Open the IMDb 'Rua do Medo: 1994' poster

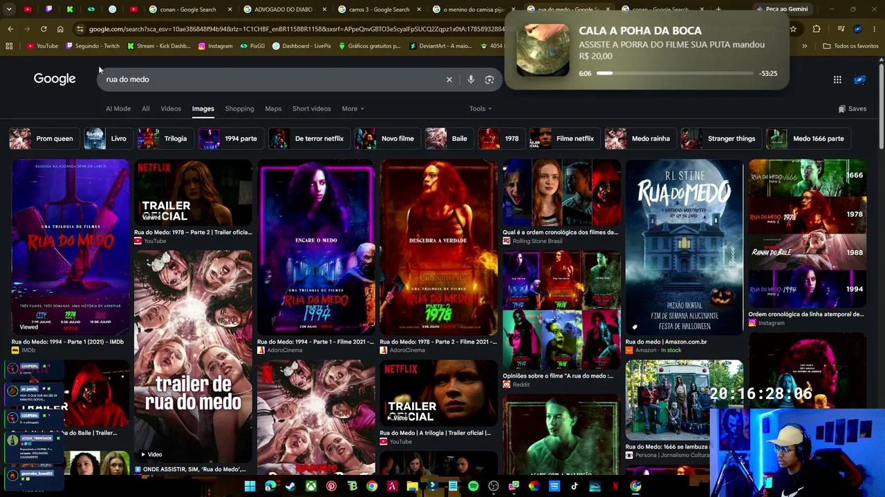tap(70, 247)
